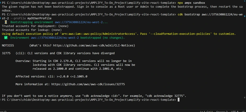Click the aws:// URI in the bootstrapped line
The image size is (246, 112).
(x=55, y=38)
